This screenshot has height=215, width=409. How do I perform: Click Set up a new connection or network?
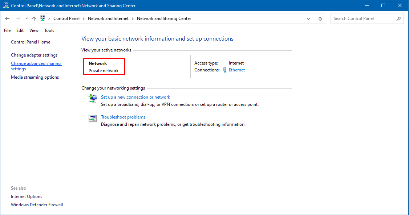coord(135,97)
